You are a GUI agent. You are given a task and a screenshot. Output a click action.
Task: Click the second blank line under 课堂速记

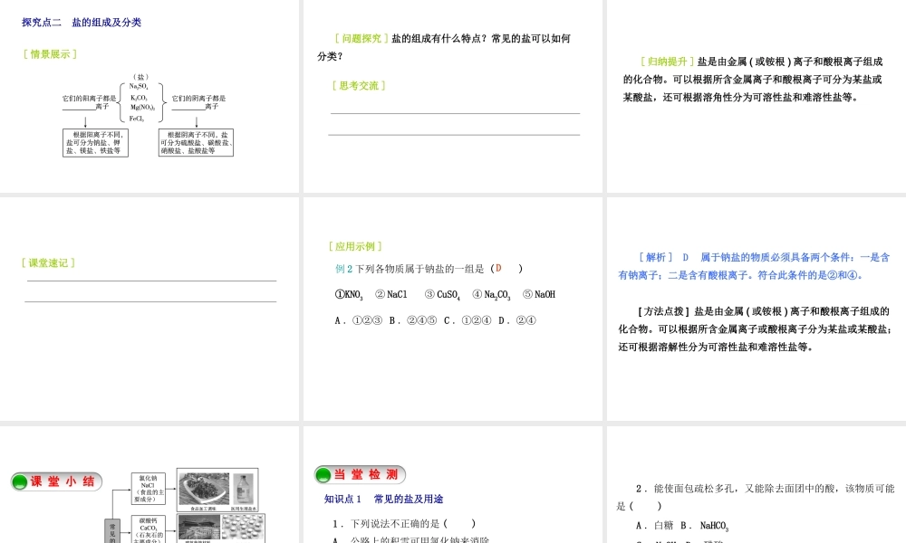(x=150, y=301)
